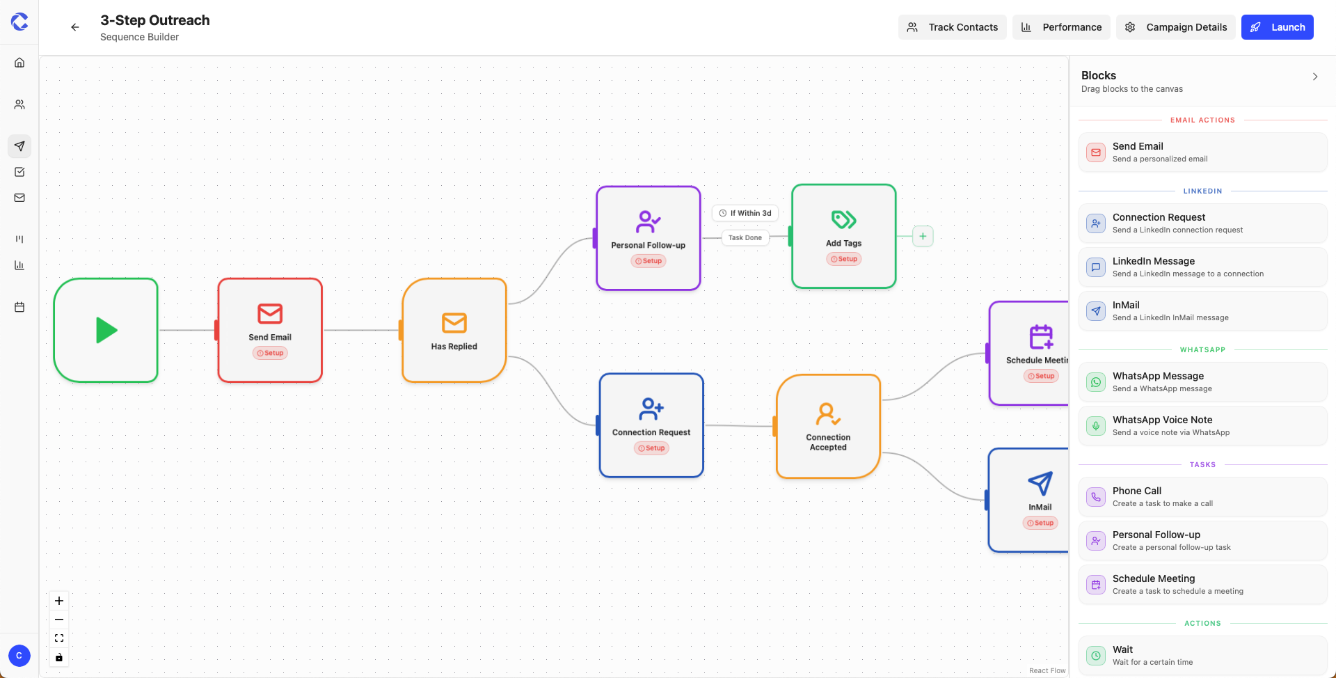Select the Schedule Meeting node on canvas
The image size is (1336, 678).
pyautogui.click(x=1029, y=353)
